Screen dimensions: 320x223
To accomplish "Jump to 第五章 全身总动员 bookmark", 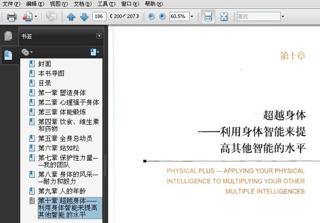I will click(x=65, y=138).
